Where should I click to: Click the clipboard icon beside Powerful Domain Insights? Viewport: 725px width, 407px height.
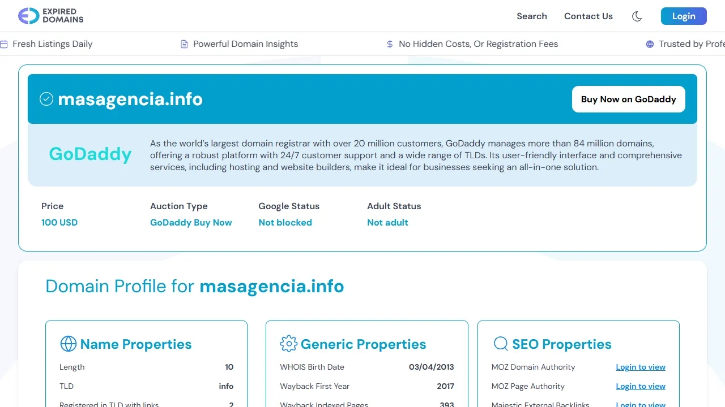tap(184, 44)
